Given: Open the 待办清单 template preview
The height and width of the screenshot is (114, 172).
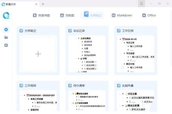Looking at the screenshot, I should click(x=87, y=101).
